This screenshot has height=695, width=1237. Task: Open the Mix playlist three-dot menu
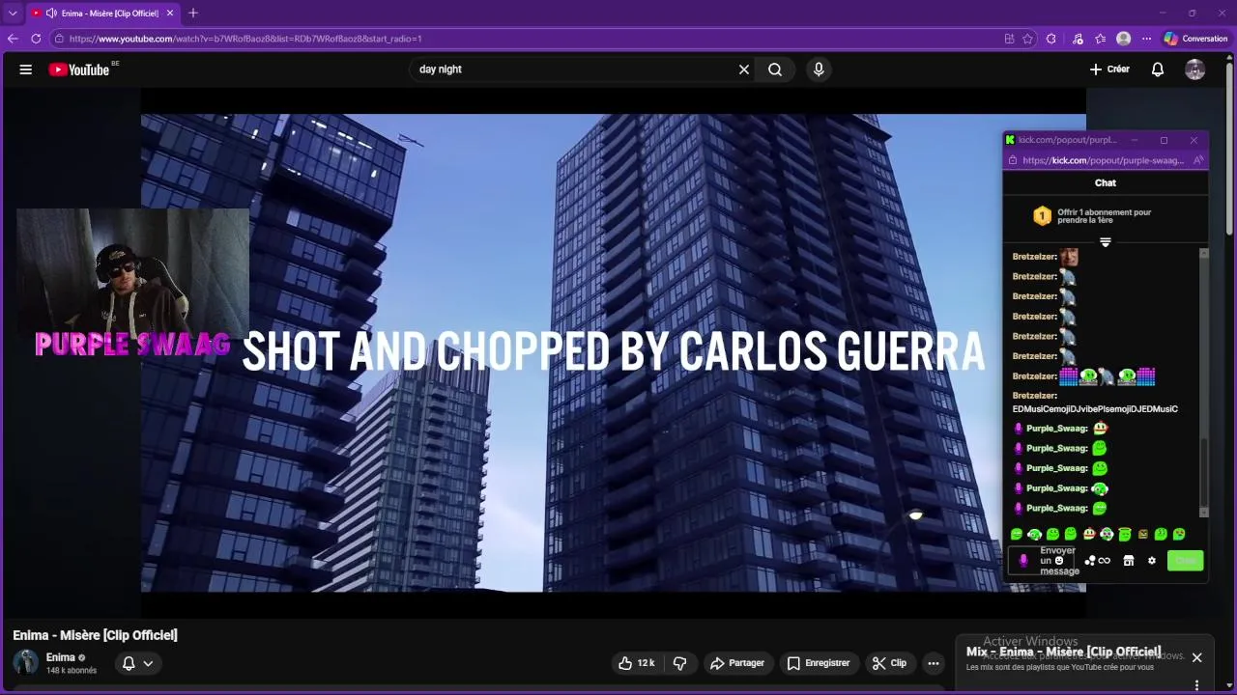1196,685
